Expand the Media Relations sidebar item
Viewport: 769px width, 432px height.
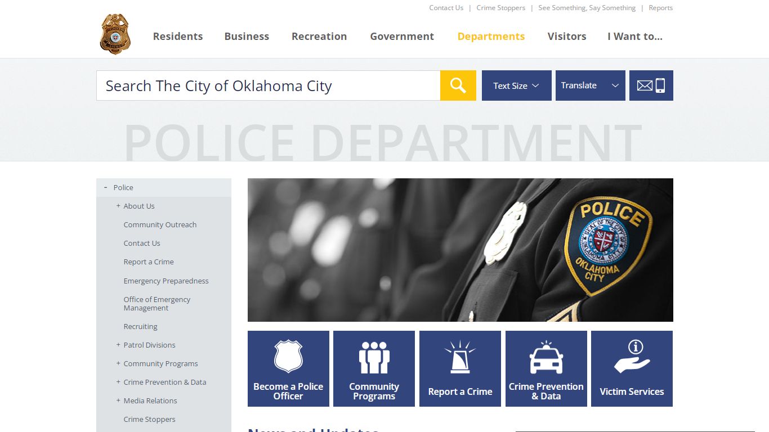tap(118, 400)
